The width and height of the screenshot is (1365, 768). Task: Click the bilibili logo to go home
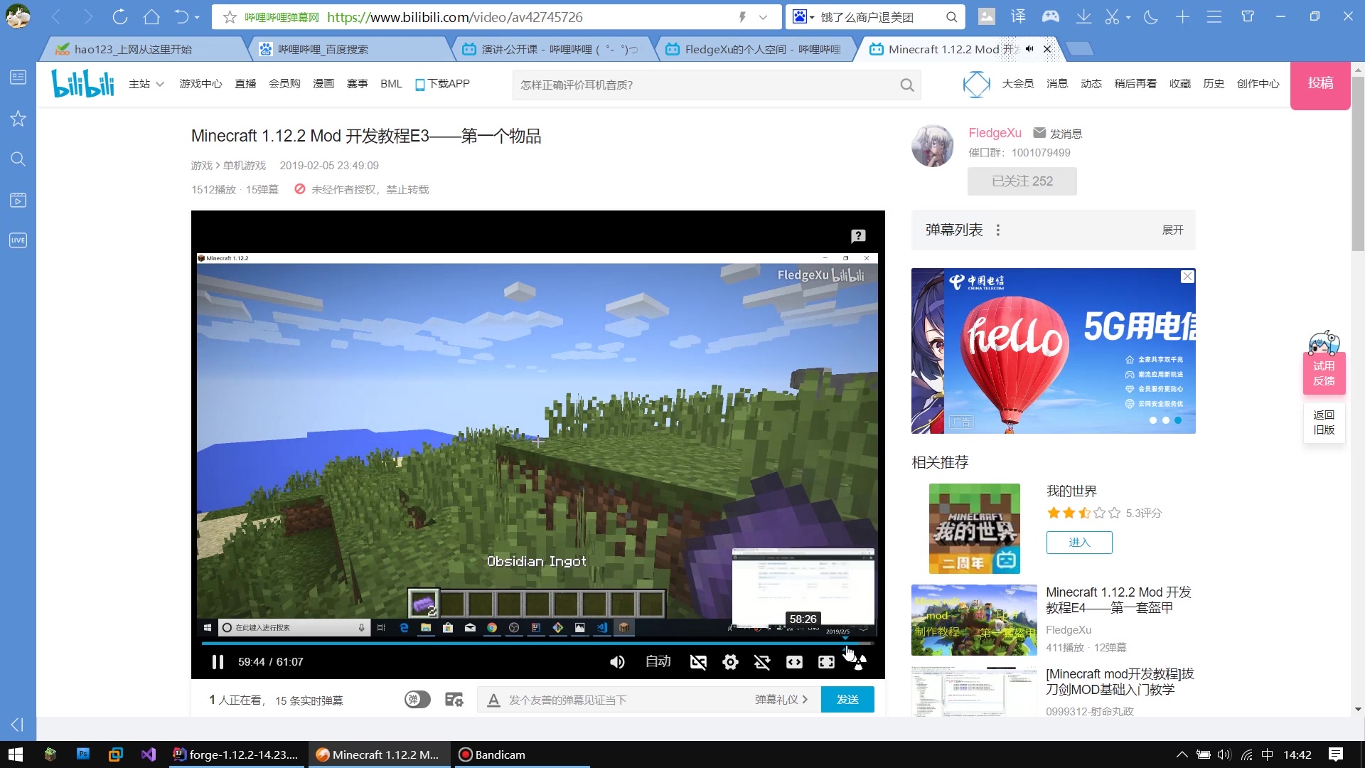(82, 83)
